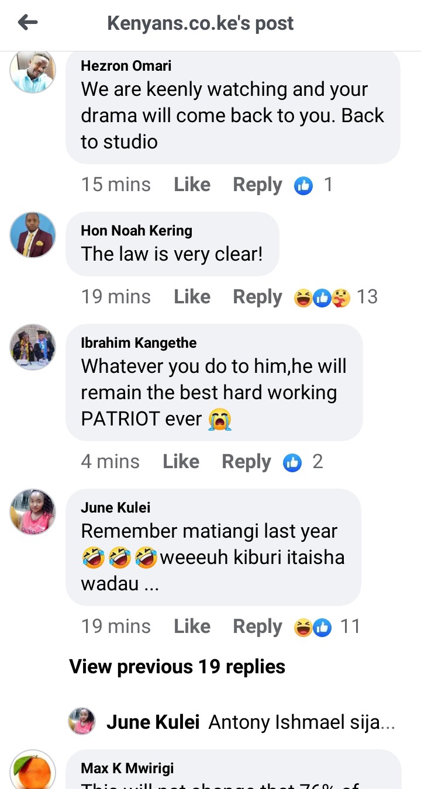Image resolution: width=421 pixels, height=789 pixels.
Task: Tap the back arrow icon
Action: coord(27,23)
